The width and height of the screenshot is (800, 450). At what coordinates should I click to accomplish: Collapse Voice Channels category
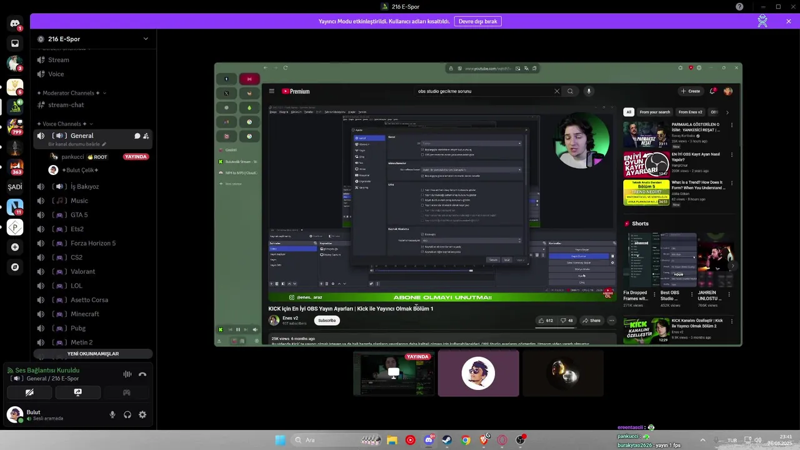tap(66, 124)
